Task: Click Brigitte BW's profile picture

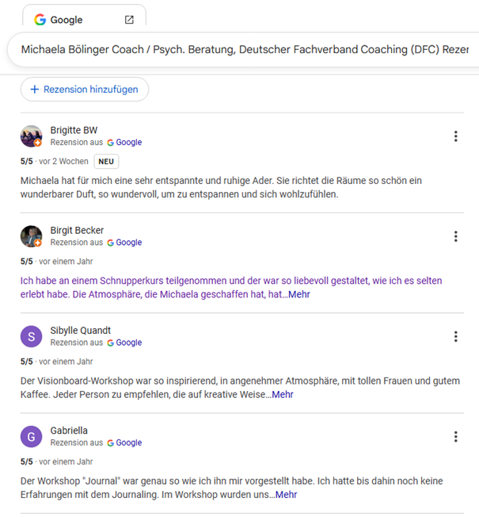Action: coord(31,136)
